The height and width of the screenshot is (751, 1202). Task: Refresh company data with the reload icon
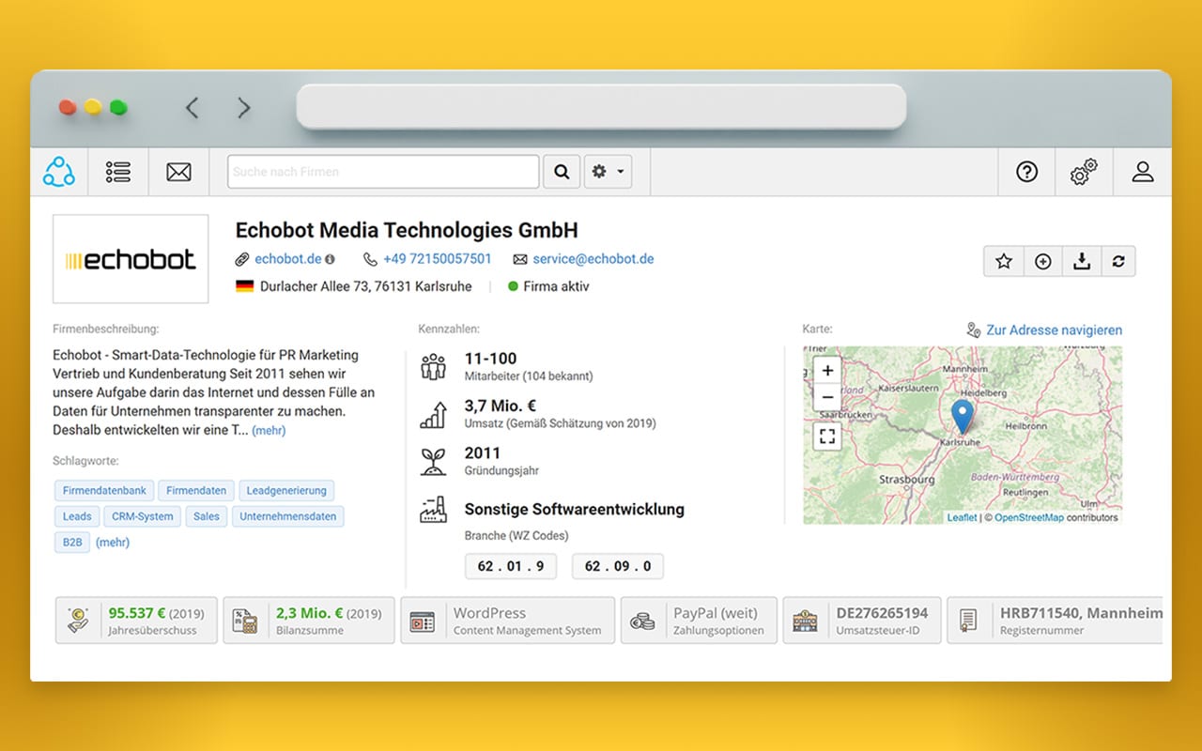[x=1117, y=262]
